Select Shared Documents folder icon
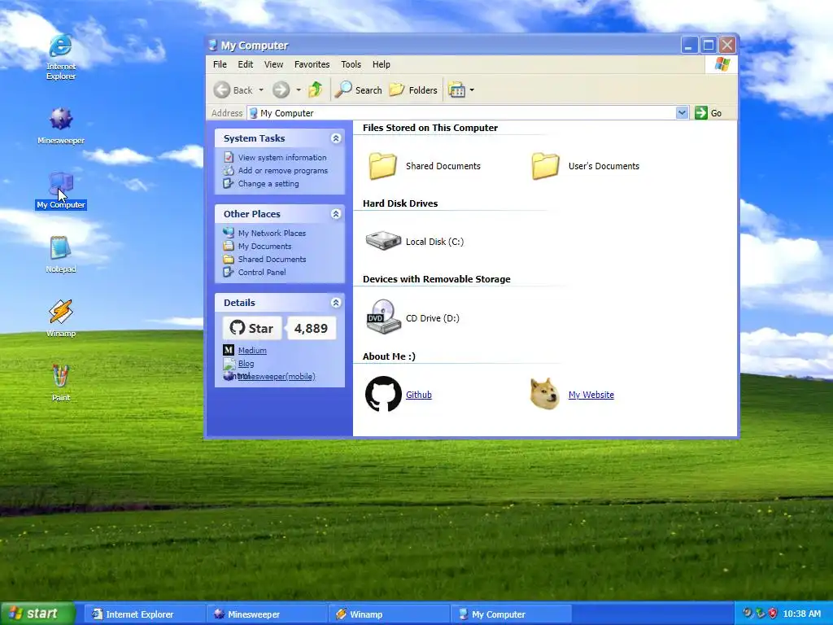The image size is (833, 625). tap(382, 166)
